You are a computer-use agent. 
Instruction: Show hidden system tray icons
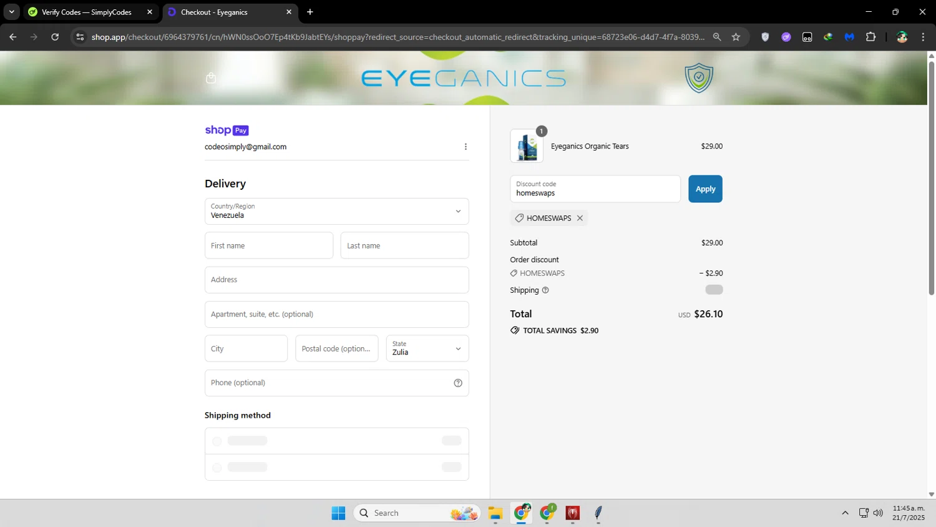[x=845, y=513]
